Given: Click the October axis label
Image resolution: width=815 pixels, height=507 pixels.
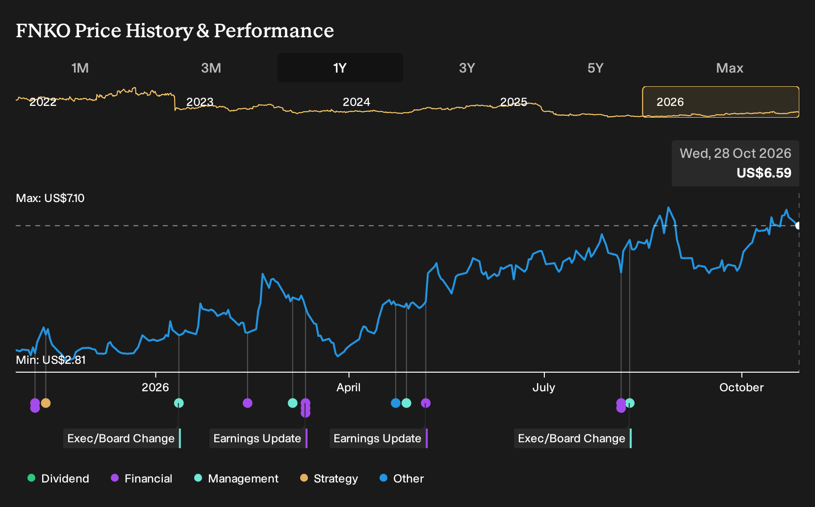Looking at the screenshot, I should tap(741, 387).
